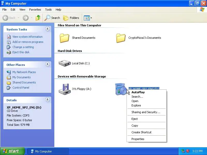
Task: Open Forward history dropdown arrow
Action: pyautogui.click(x=32, y=18)
